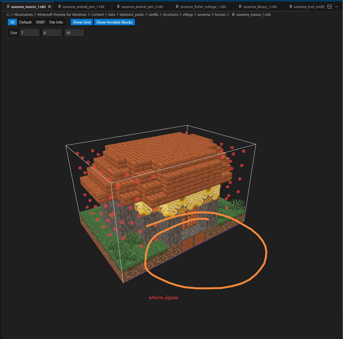Open the more actions ellipsis menu
Image resolution: width=343 pixels, height=339 pixels.
coord(337,7)
